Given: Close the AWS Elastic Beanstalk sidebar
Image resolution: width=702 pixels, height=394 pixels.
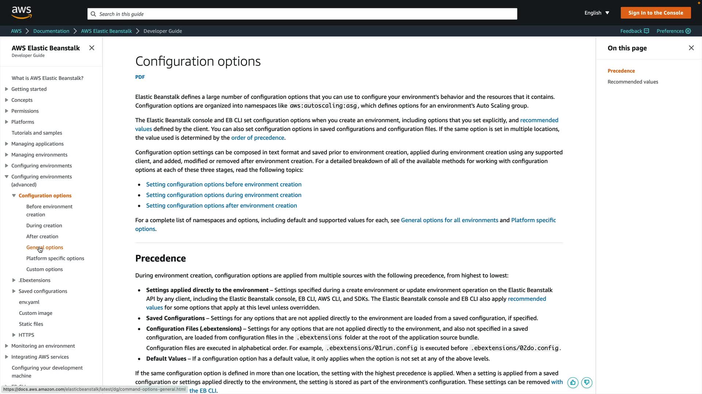Looking at the screenshot, I should pyautogui.click(x=92, y=48).
